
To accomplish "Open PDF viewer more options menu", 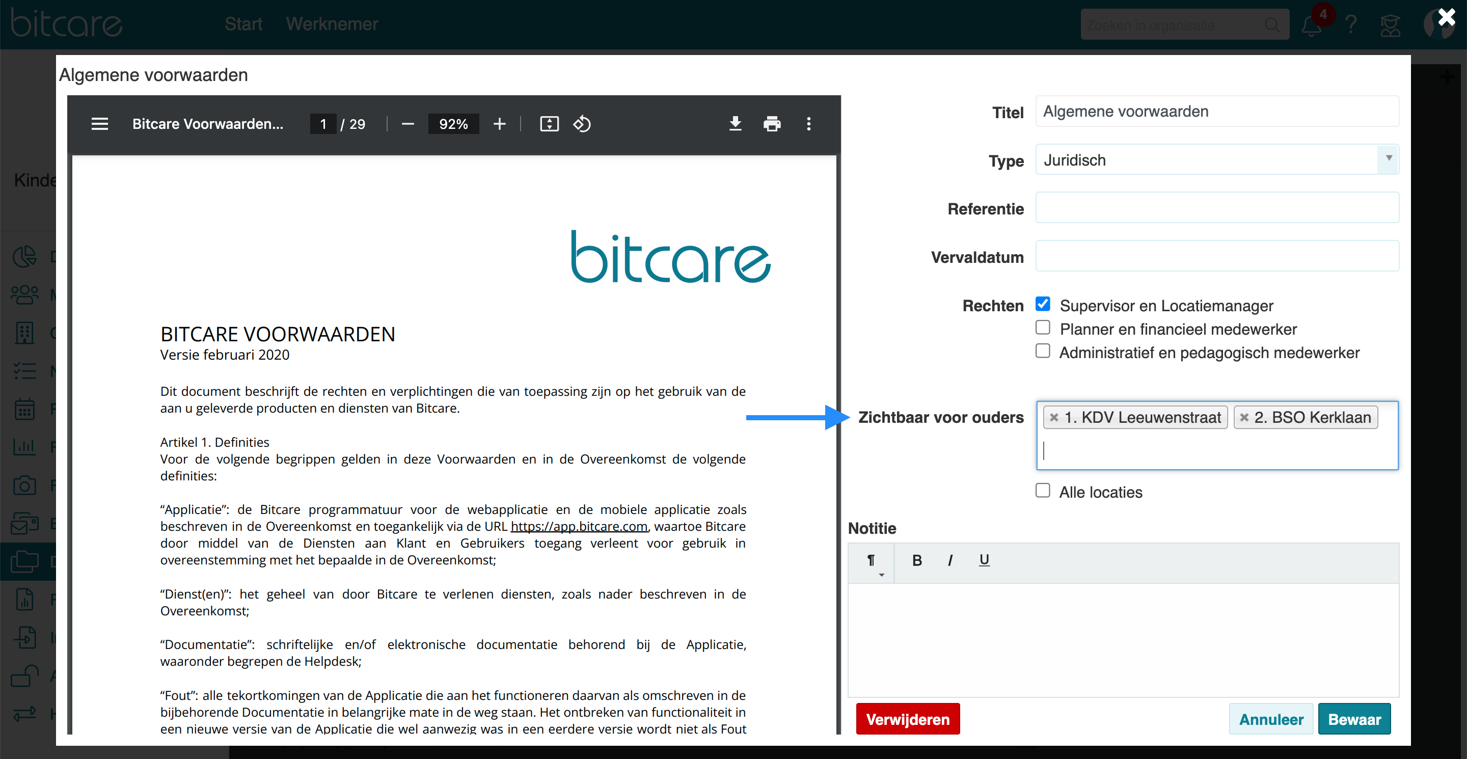I will pyautogui.click(x=809, y=124).
